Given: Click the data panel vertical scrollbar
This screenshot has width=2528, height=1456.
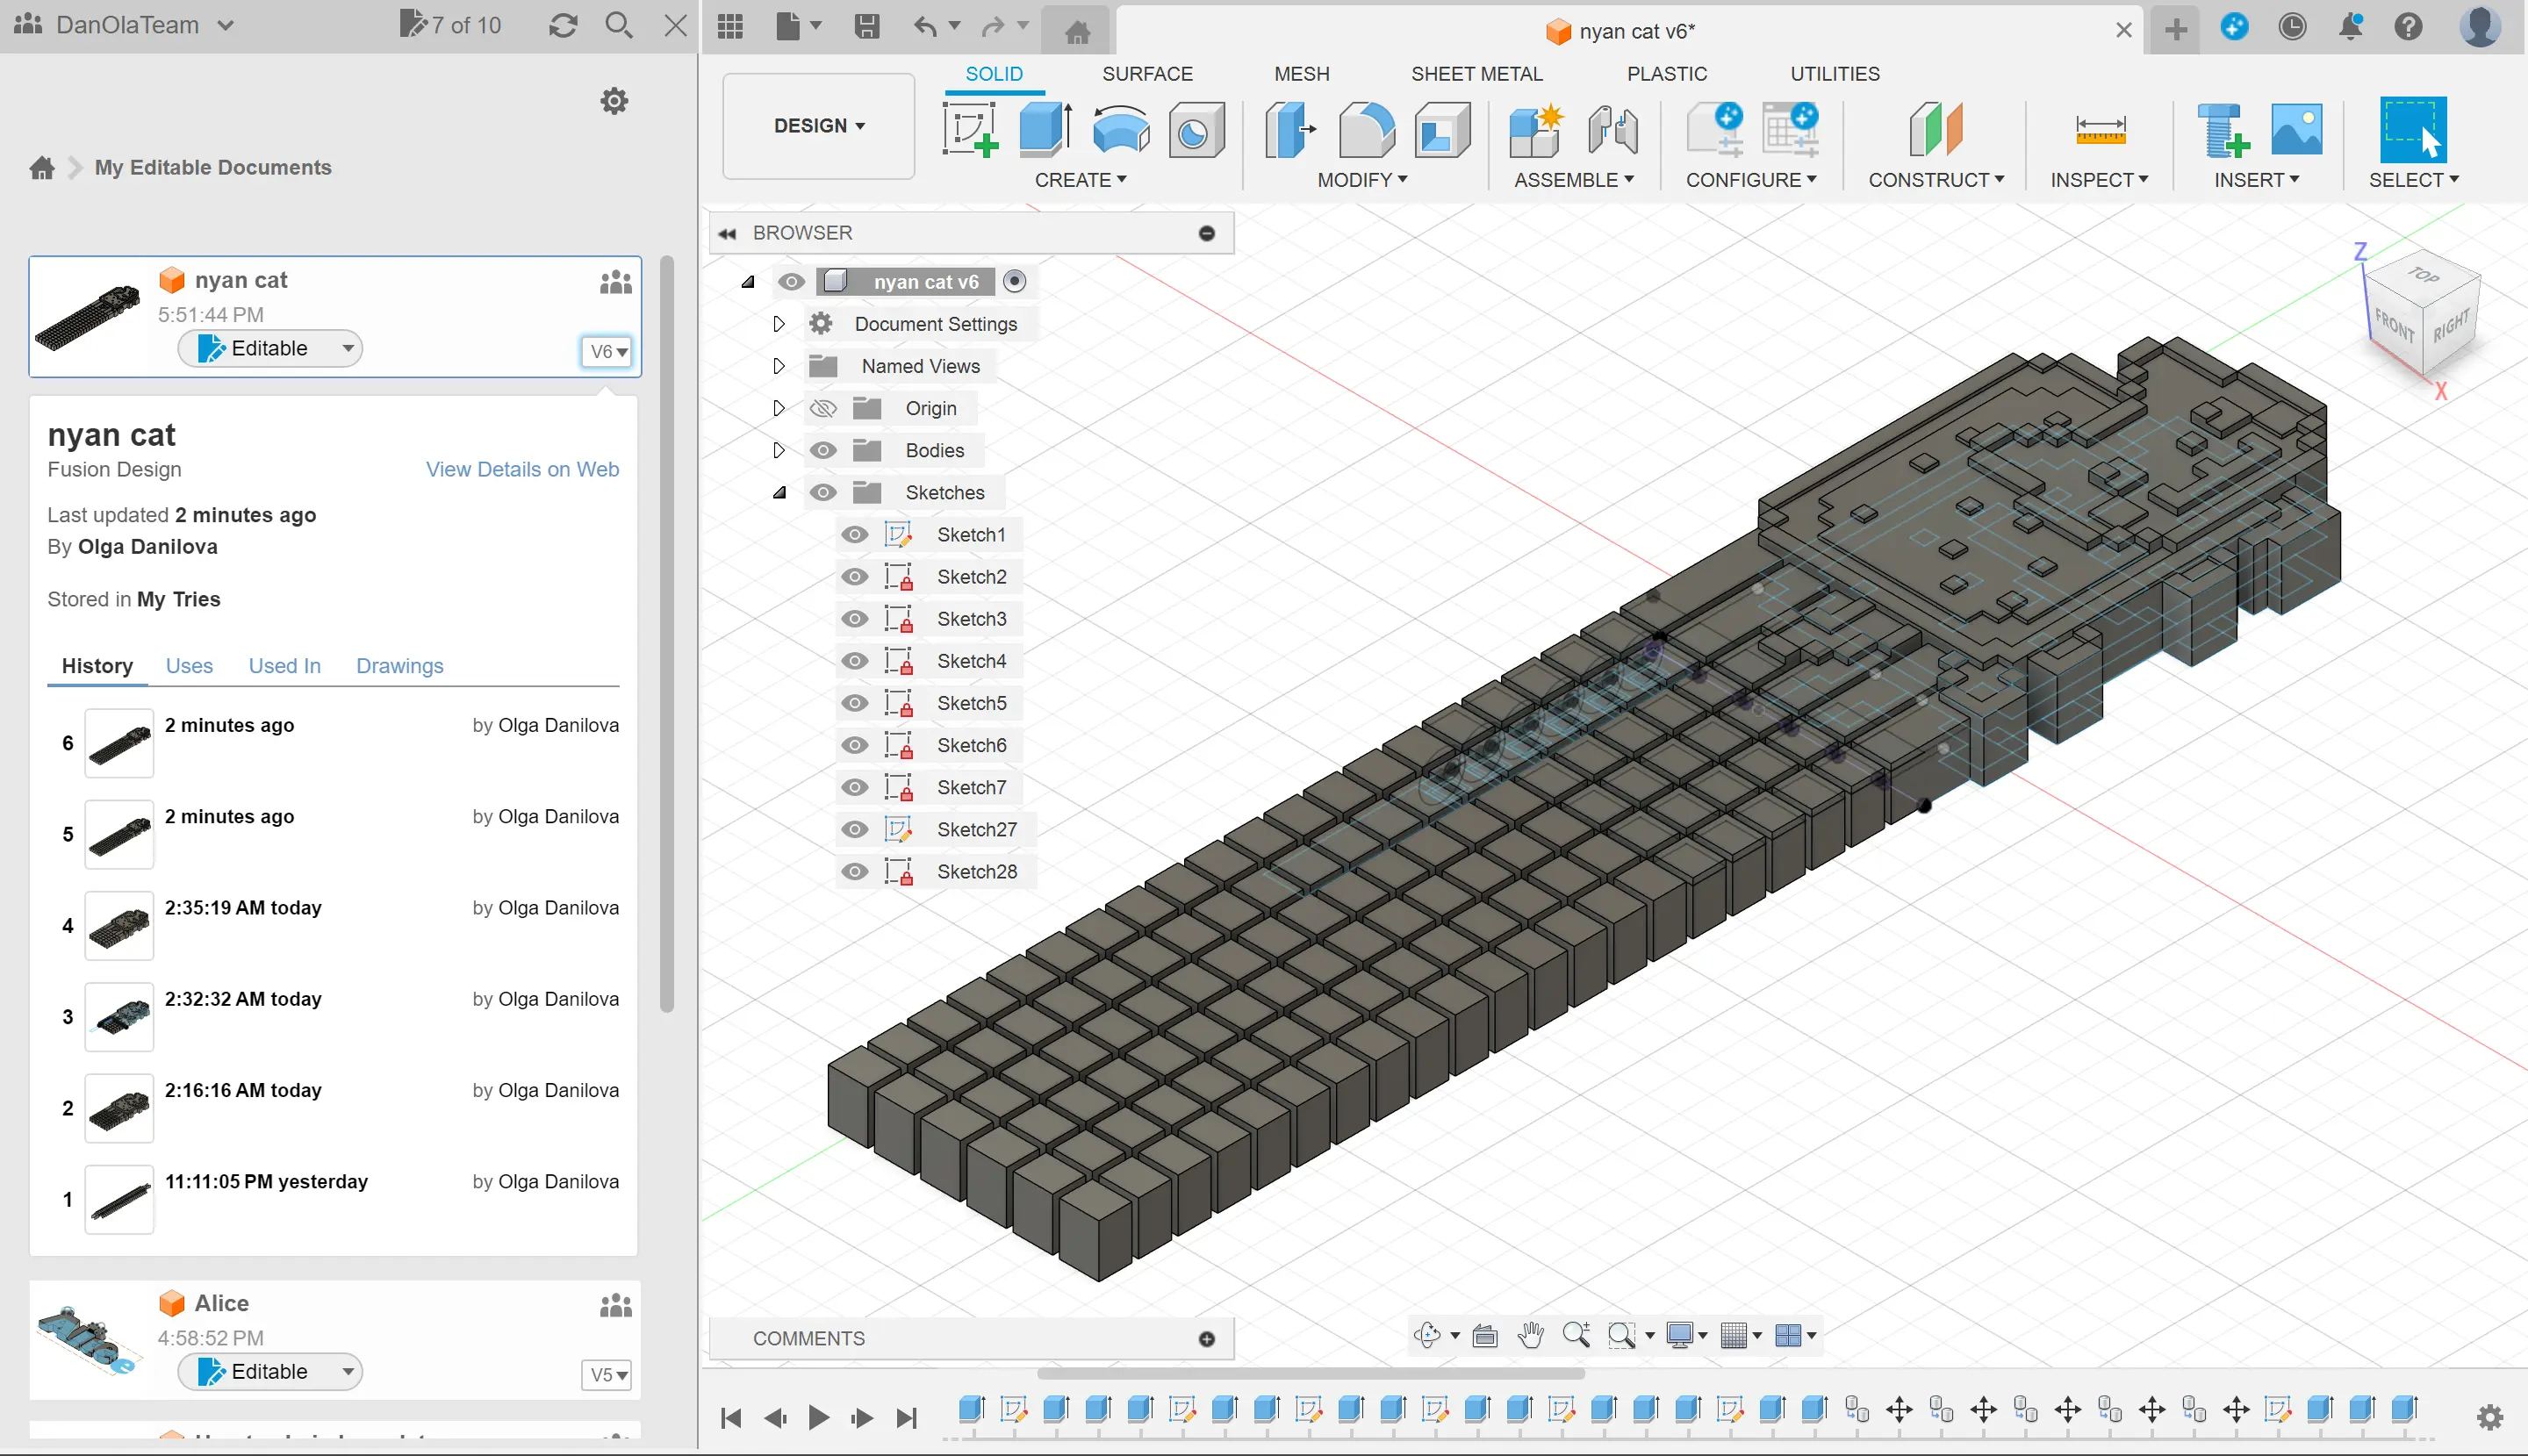Looking at the screenshot, I should 667,635.
